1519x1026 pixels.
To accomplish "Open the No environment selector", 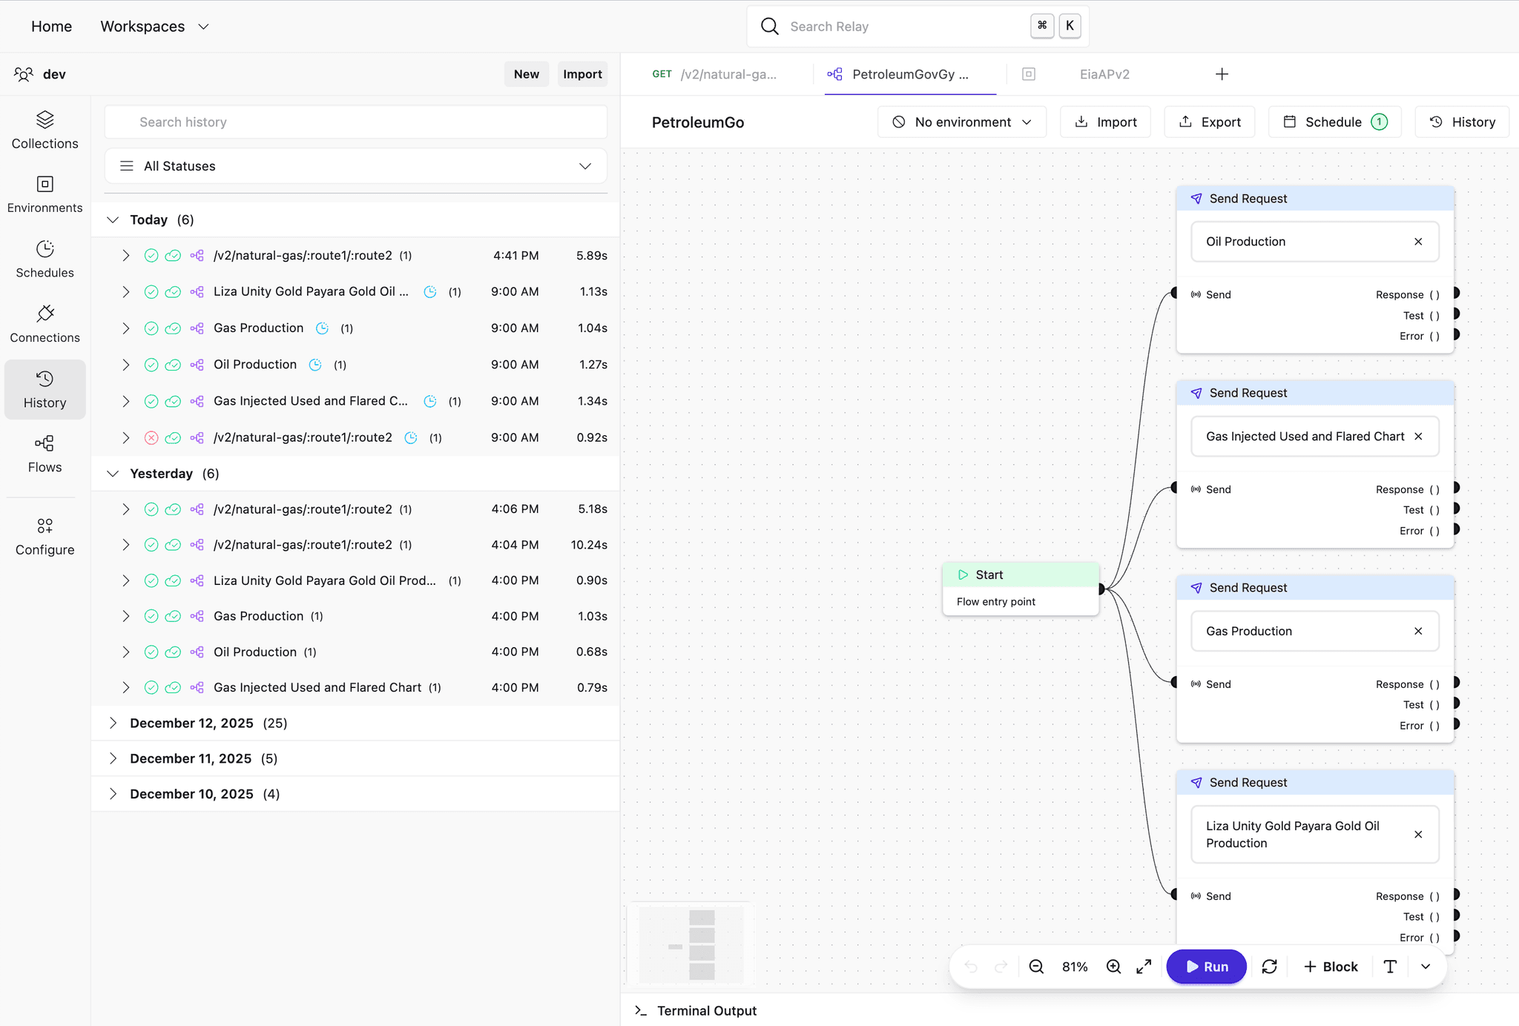I will [961, 122].
